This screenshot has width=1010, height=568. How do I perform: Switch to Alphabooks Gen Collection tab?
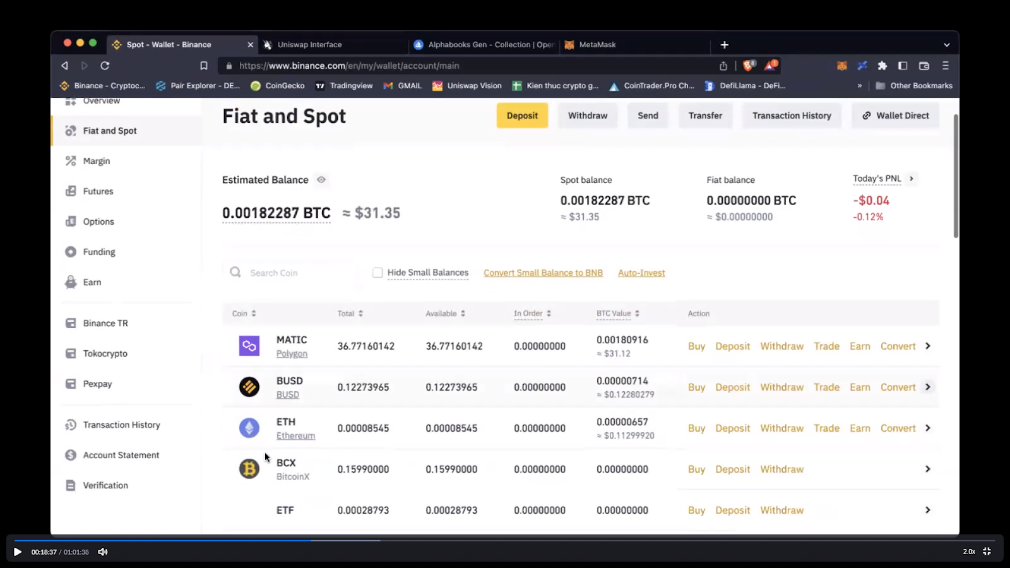[484, 45]
